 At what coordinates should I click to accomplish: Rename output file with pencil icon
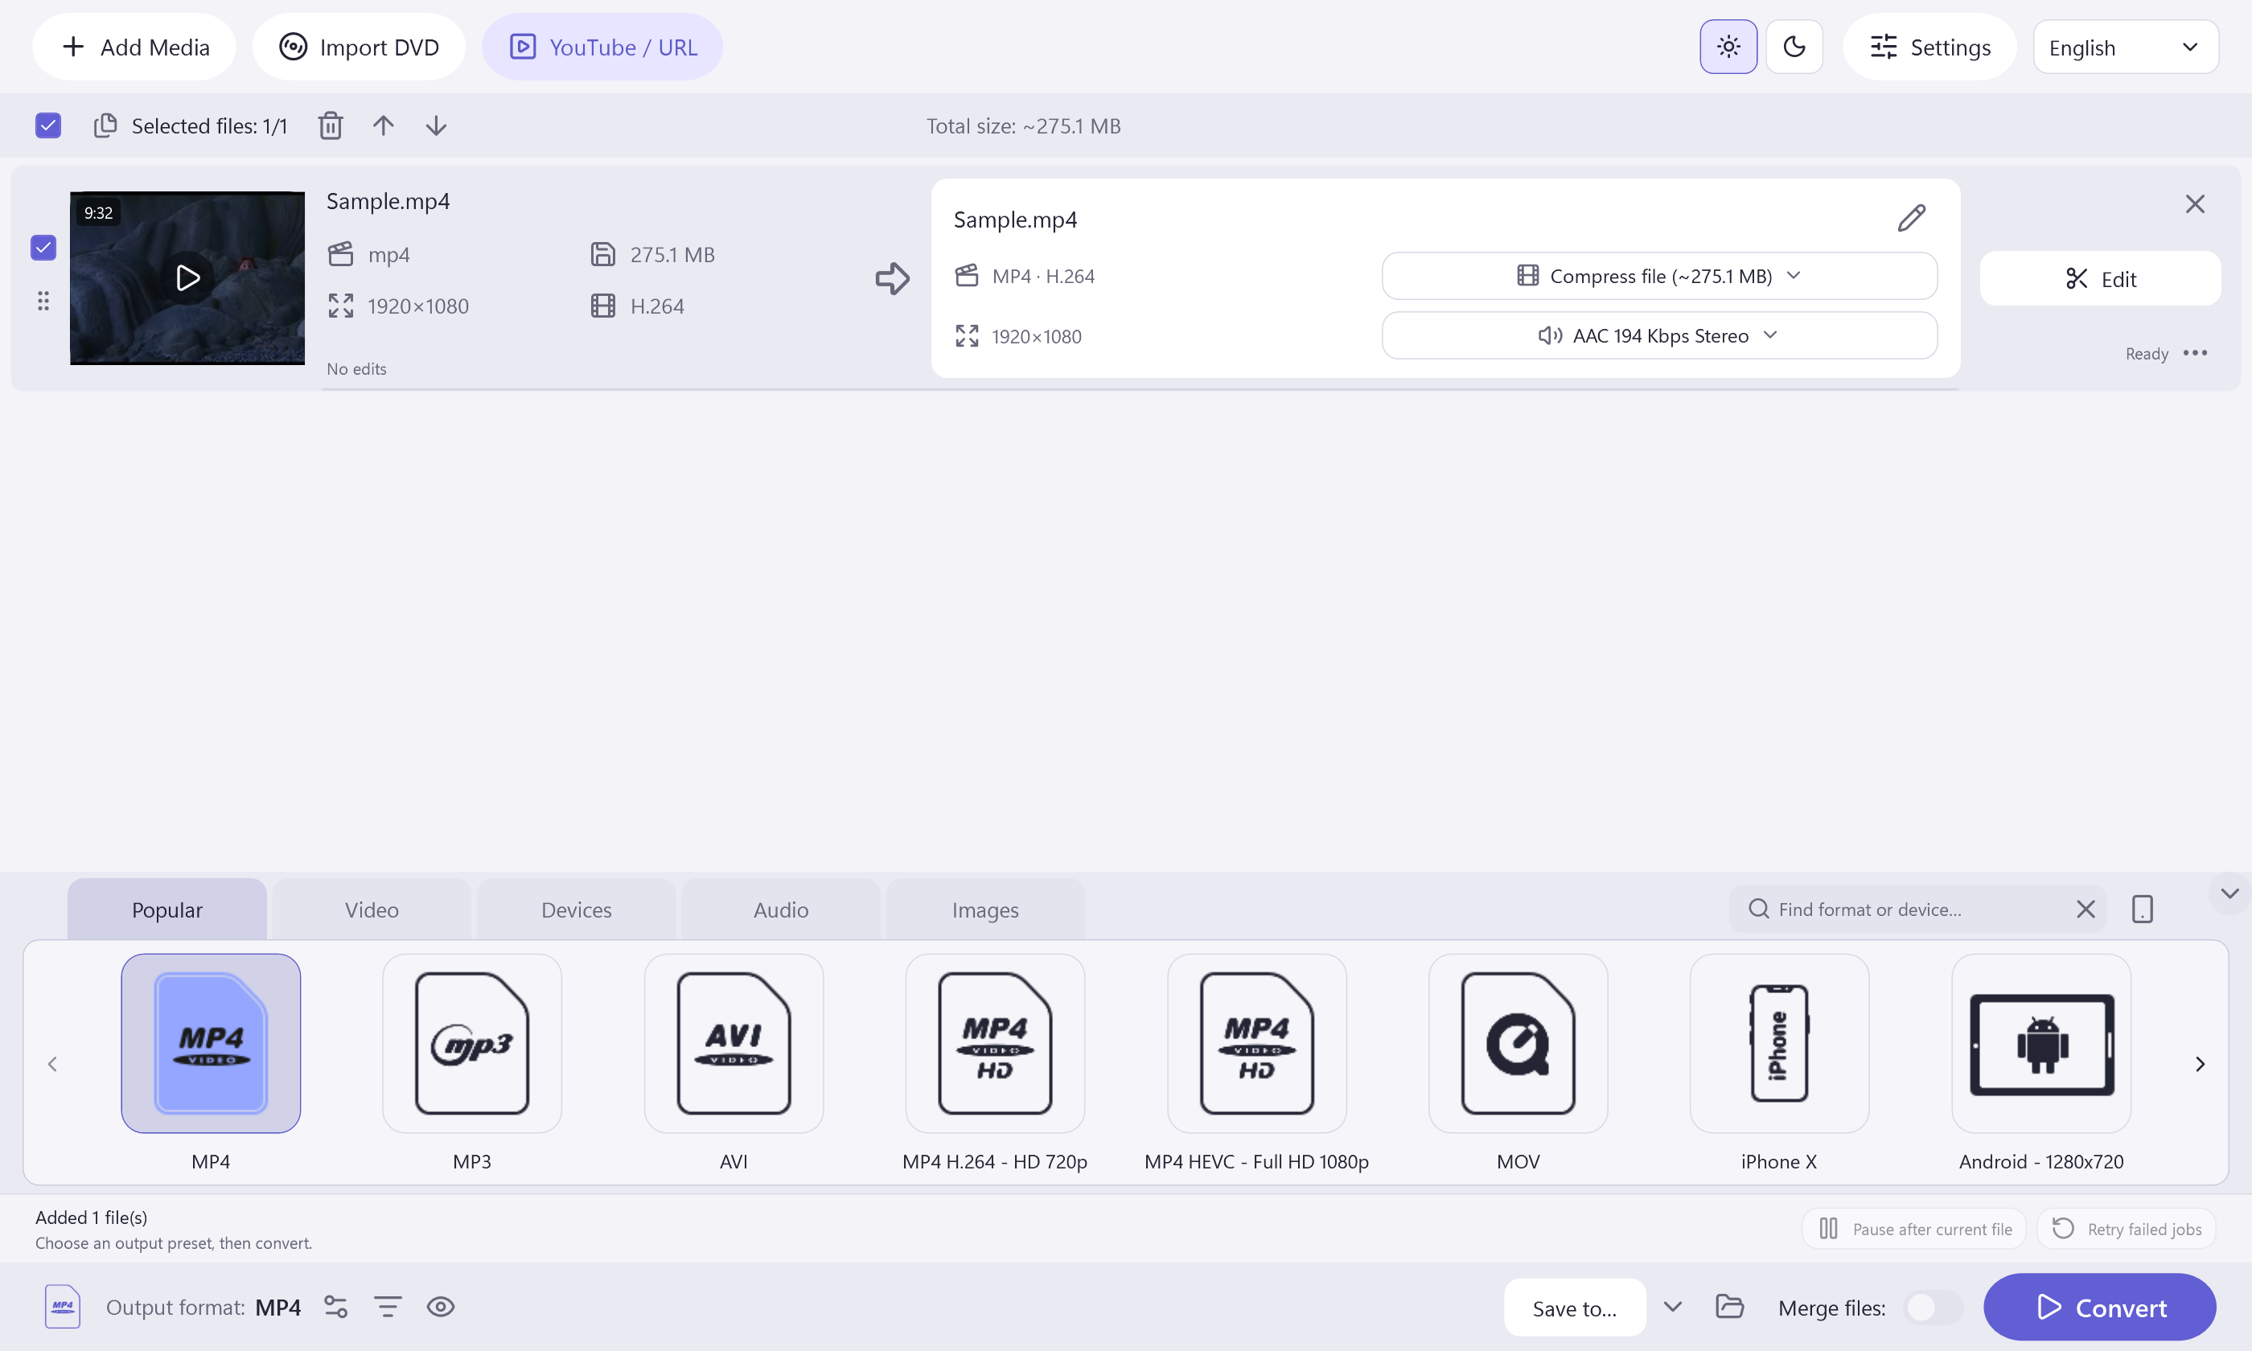click(1911, 219)
